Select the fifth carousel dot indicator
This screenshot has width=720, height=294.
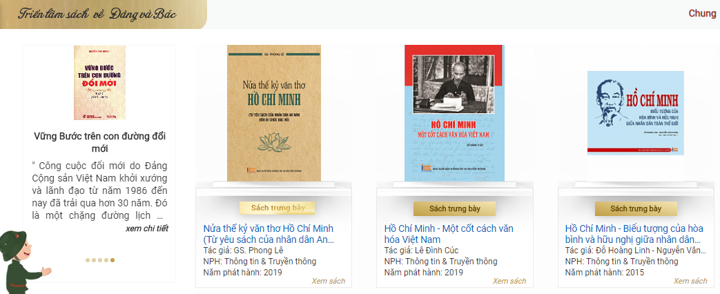[113, 260]
